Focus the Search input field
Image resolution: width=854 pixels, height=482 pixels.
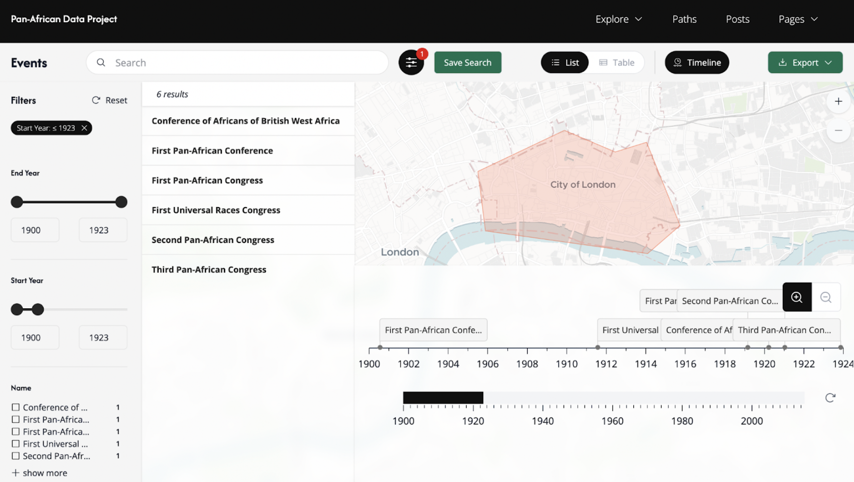point(237,62)
